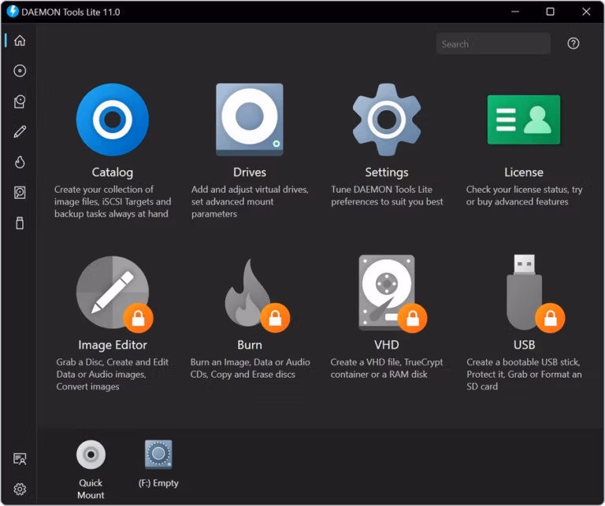Viewport: 605px width, 506px height.
Task: Click the Burn heading text
Action: click(x=250, y=345)
